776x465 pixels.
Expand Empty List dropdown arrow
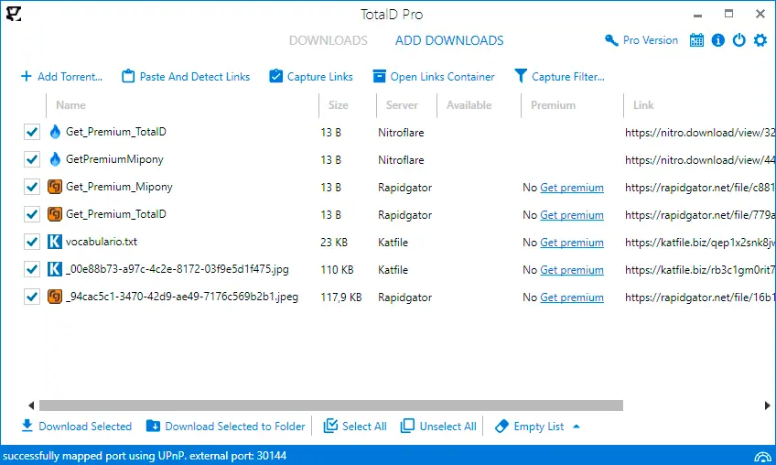click(x=577, y=427)
